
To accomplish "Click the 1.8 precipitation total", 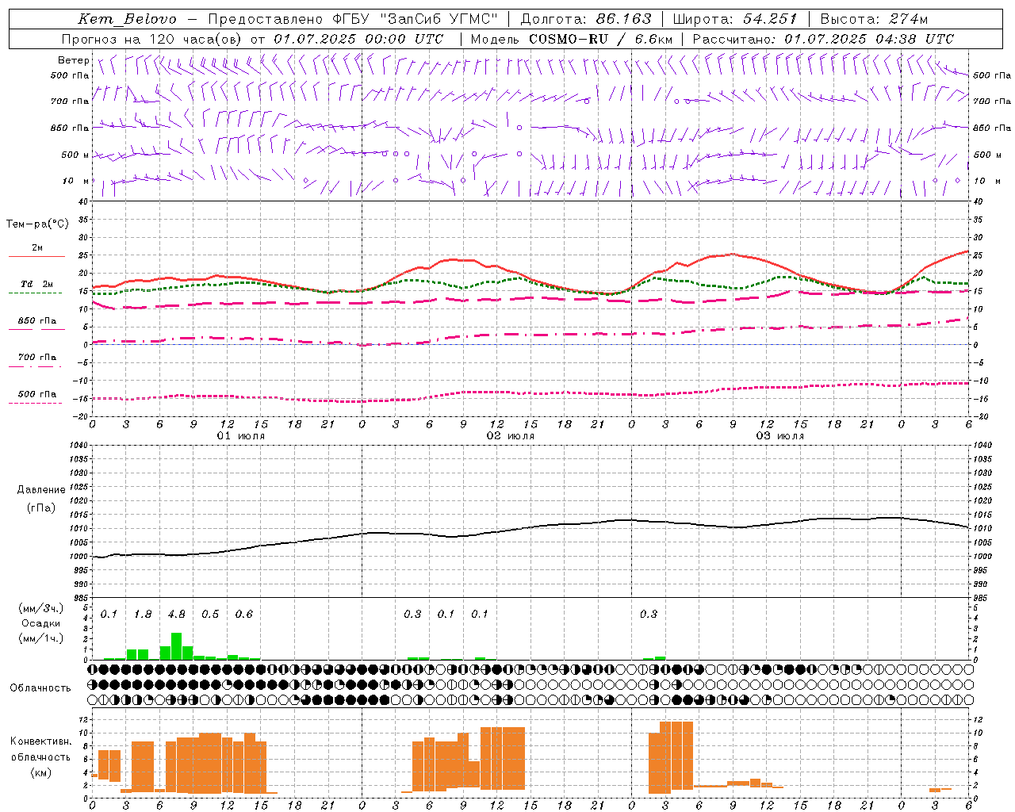I will (143, 615).
